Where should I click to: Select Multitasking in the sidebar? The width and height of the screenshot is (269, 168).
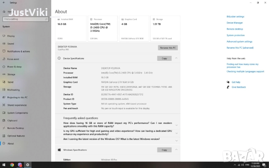pyautogui.click(x=13, y=89)
